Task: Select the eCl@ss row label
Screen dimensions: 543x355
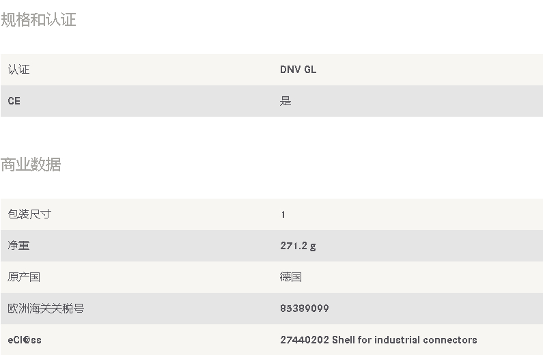Action: pos(24,340)
